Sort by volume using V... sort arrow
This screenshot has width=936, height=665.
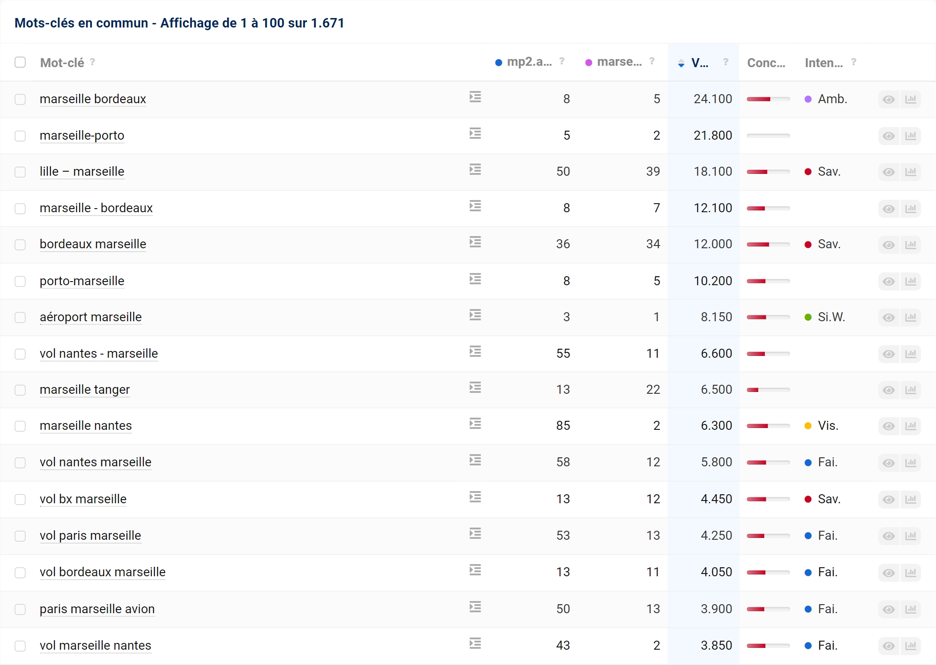[x=681, y=64]
